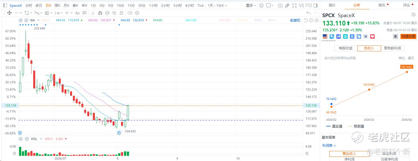Select the crosshair move cursor tool
The image size is (418, 161).
[x=9, y=13]
